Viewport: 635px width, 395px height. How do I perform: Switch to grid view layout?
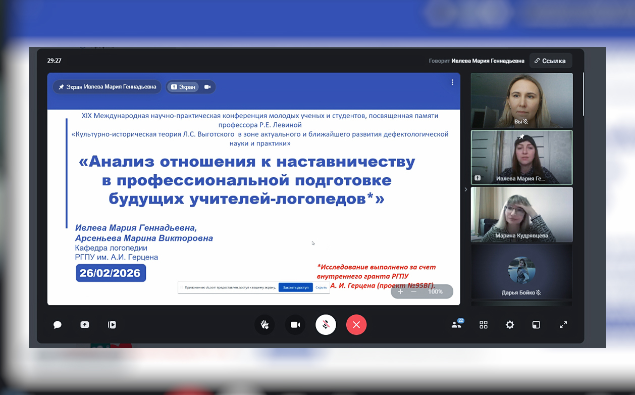pos(483,325)
